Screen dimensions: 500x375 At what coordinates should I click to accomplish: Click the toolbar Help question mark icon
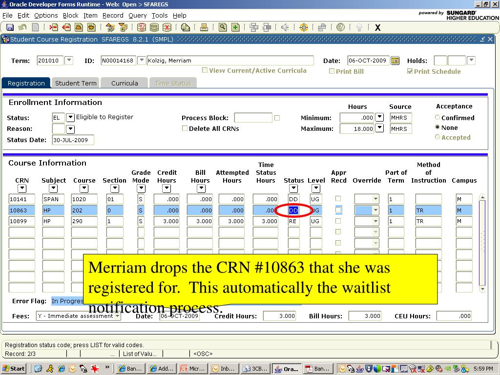(340, 27)
